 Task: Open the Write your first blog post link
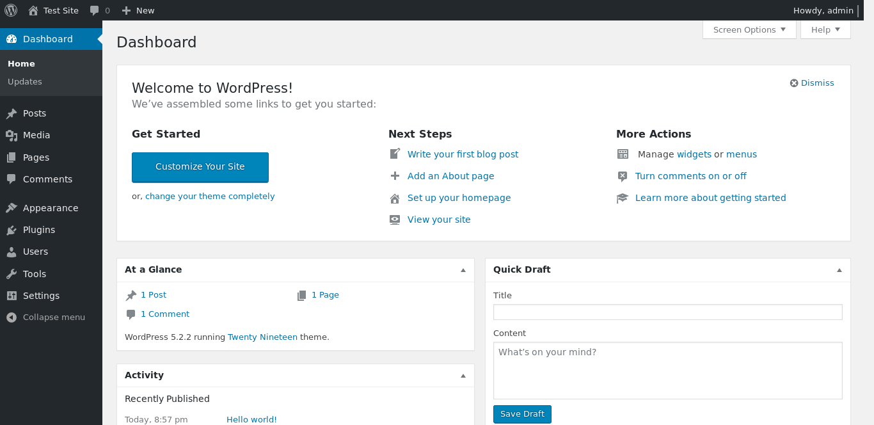[463, 154]
